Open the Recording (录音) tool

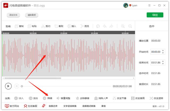coord(103,106)
